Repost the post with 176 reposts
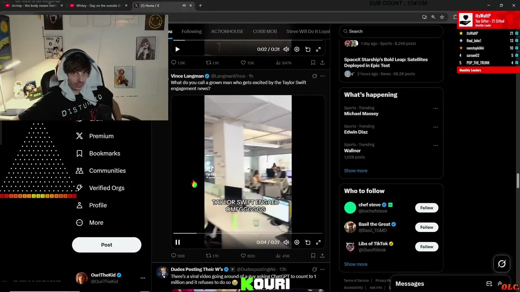Image resolution: width=520 pixels, height=292 pixels. tap(212, 256)
